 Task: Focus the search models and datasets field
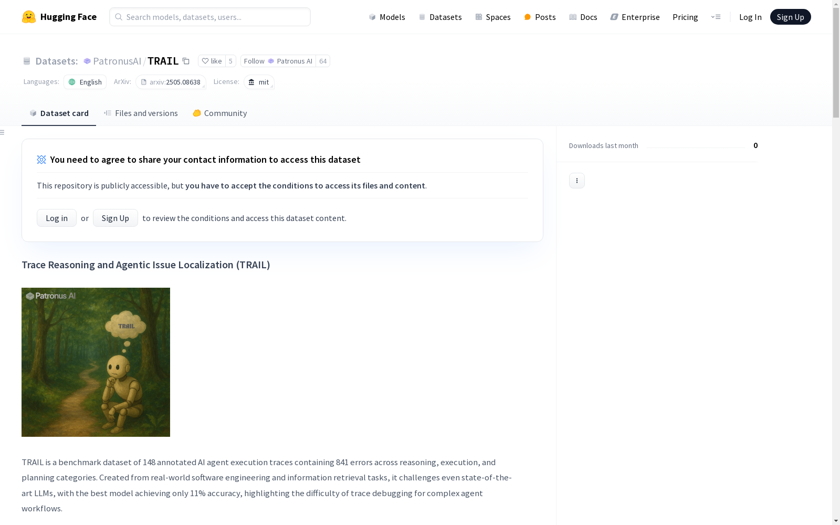pos(210,17)
